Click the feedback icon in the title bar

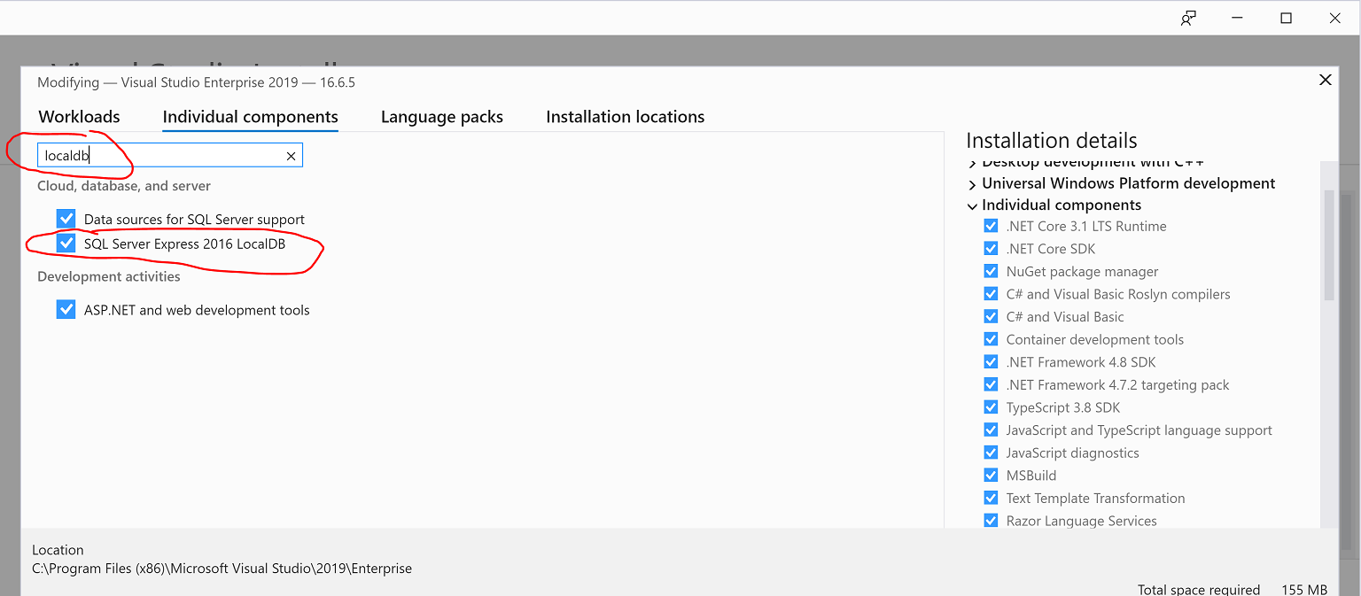pos(1188,18)
